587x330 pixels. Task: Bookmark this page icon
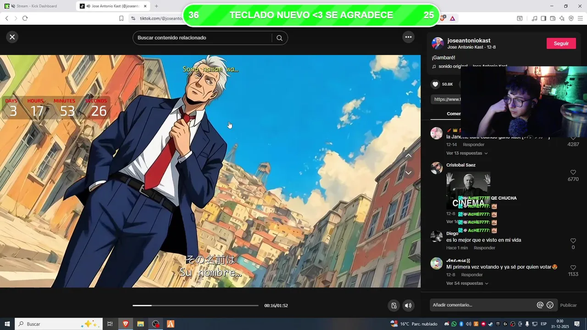[x=121, y=18]
